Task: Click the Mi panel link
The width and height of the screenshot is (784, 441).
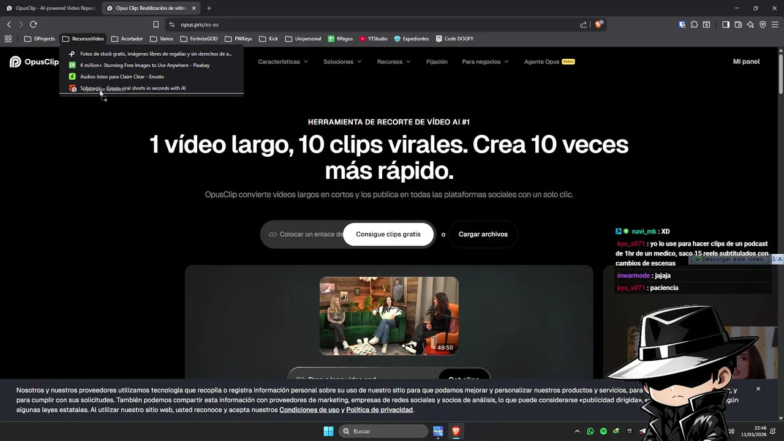Action: tap(746, 62)
